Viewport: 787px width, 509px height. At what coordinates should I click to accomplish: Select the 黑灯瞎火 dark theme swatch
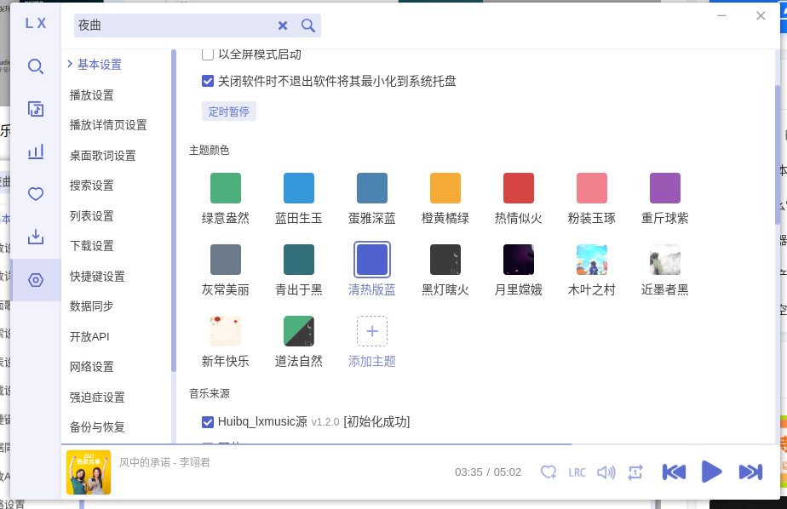coord(445,260)
